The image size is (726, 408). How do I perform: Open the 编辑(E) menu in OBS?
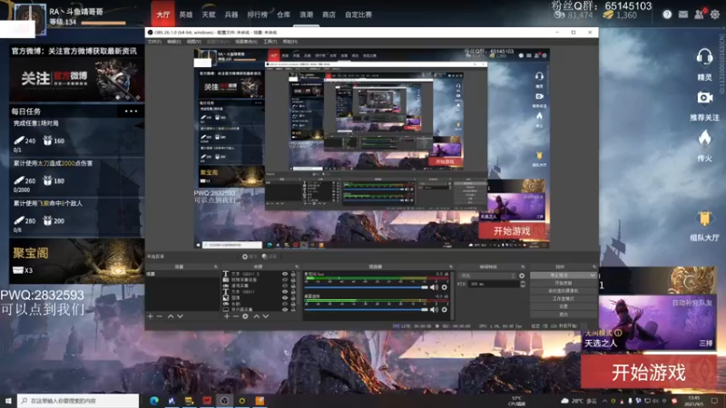(x=173, y=42)
